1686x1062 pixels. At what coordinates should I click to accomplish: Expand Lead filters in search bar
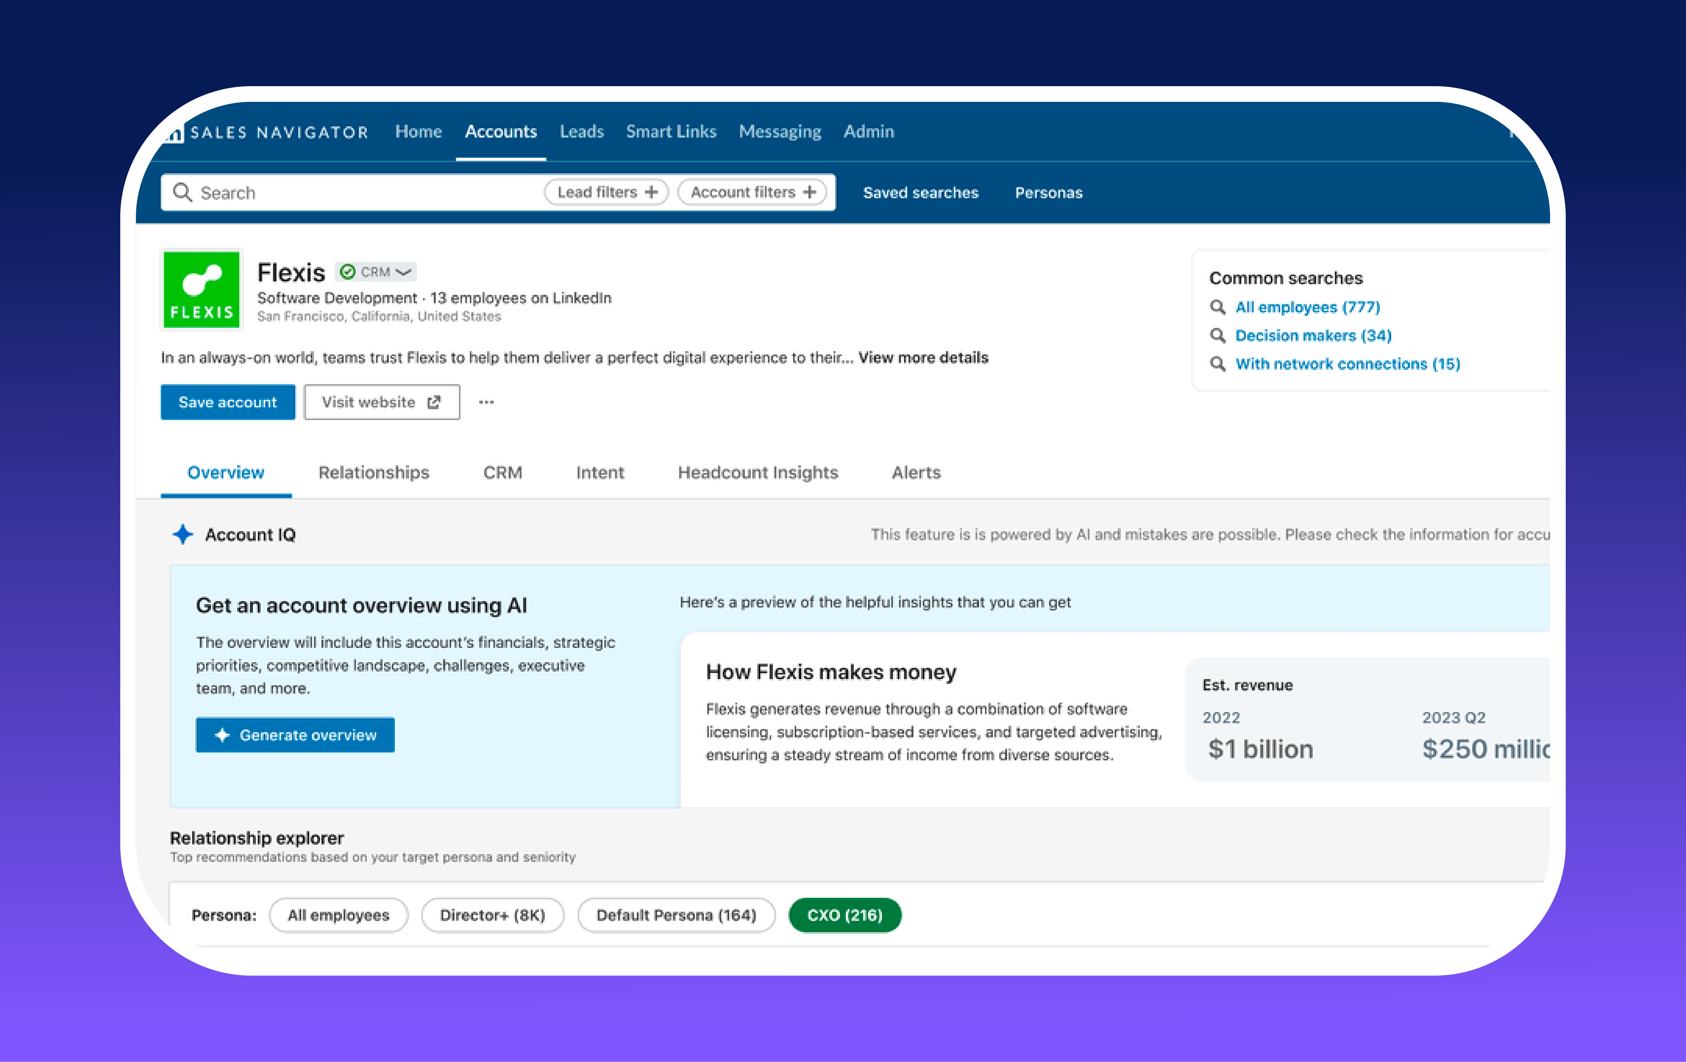[x=606, y=192]
